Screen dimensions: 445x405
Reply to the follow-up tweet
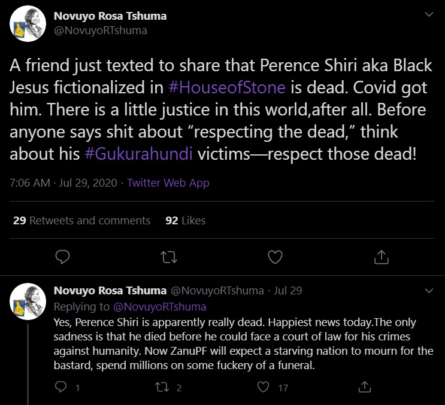tap(60, 388)
